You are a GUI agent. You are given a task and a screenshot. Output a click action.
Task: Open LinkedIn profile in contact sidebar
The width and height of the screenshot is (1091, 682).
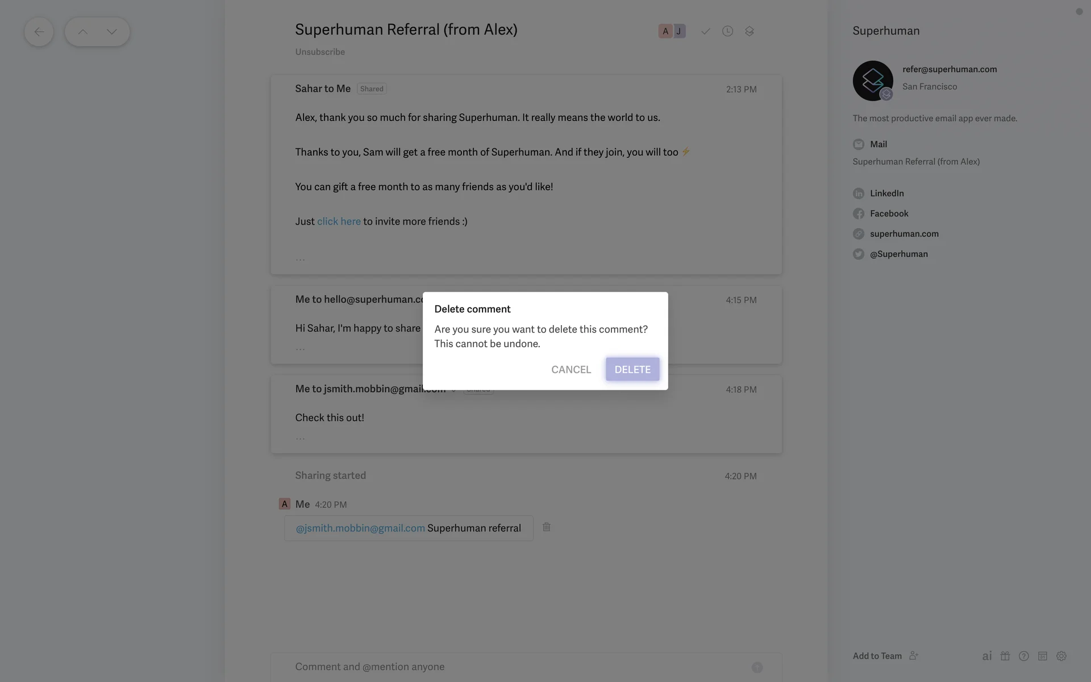(x=886, y=193)
